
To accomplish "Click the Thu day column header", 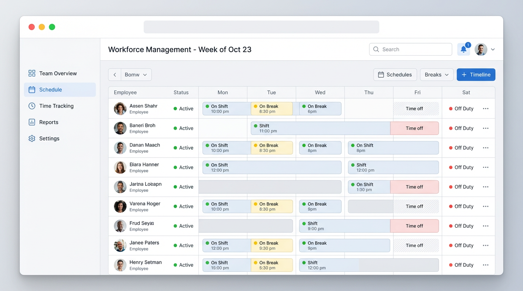I will tap(369, 92).
